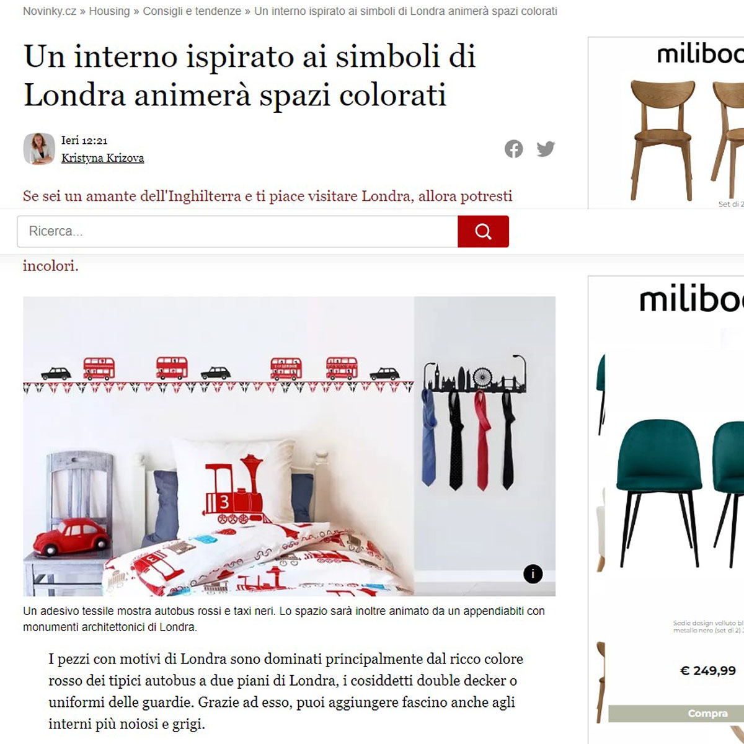Click the top miliboo logo
The image size is (744, 744).
pyautogui.click(x=700, y=54)
